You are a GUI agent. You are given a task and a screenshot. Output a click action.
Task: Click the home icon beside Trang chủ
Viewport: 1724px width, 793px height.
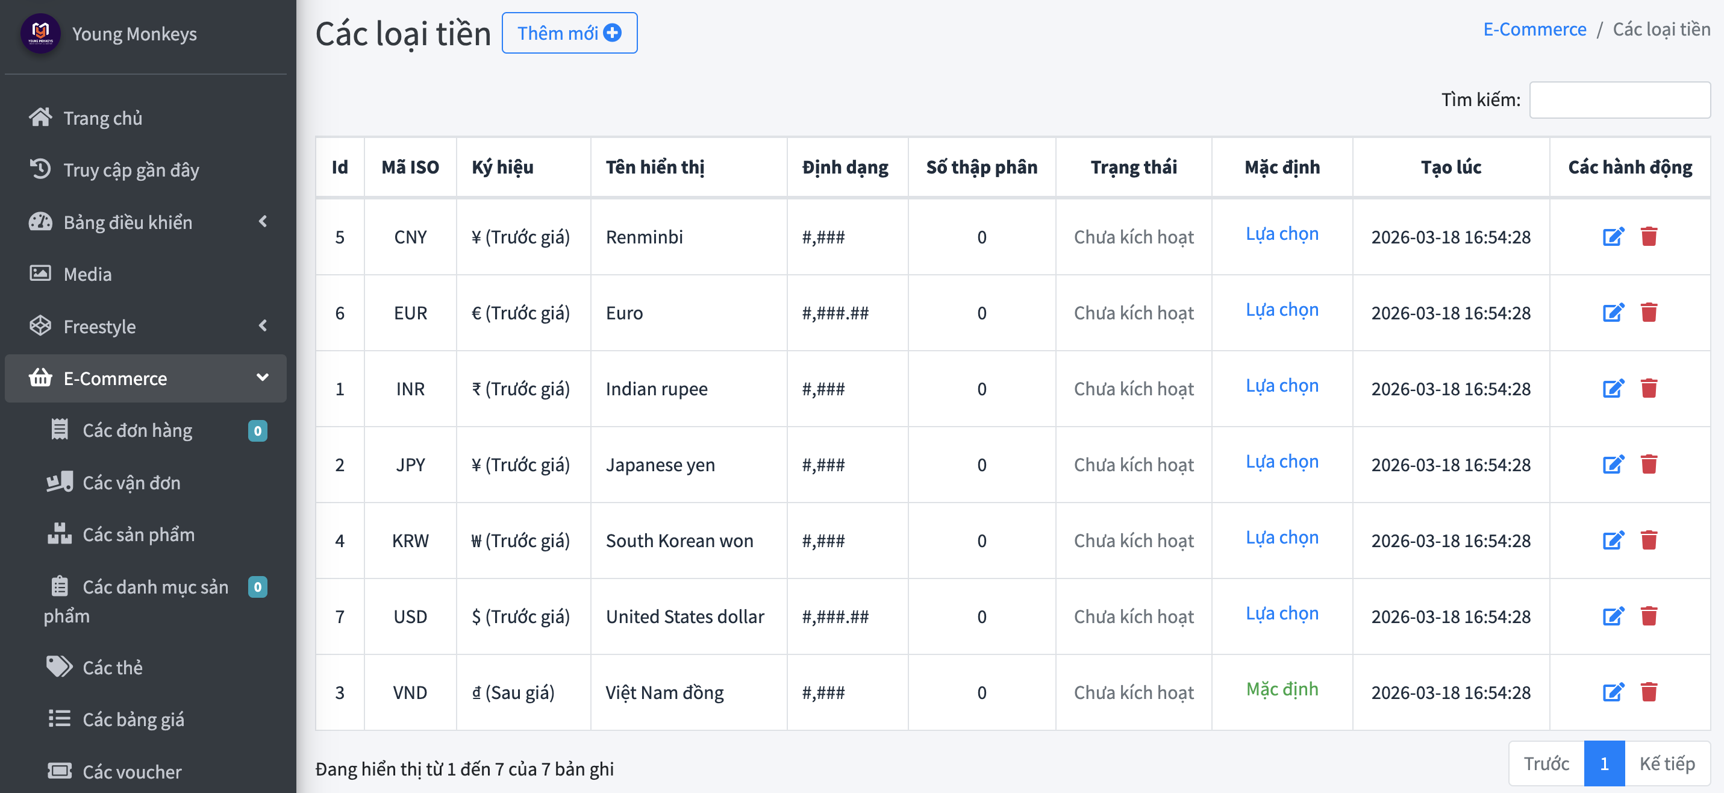click(40, 118)
